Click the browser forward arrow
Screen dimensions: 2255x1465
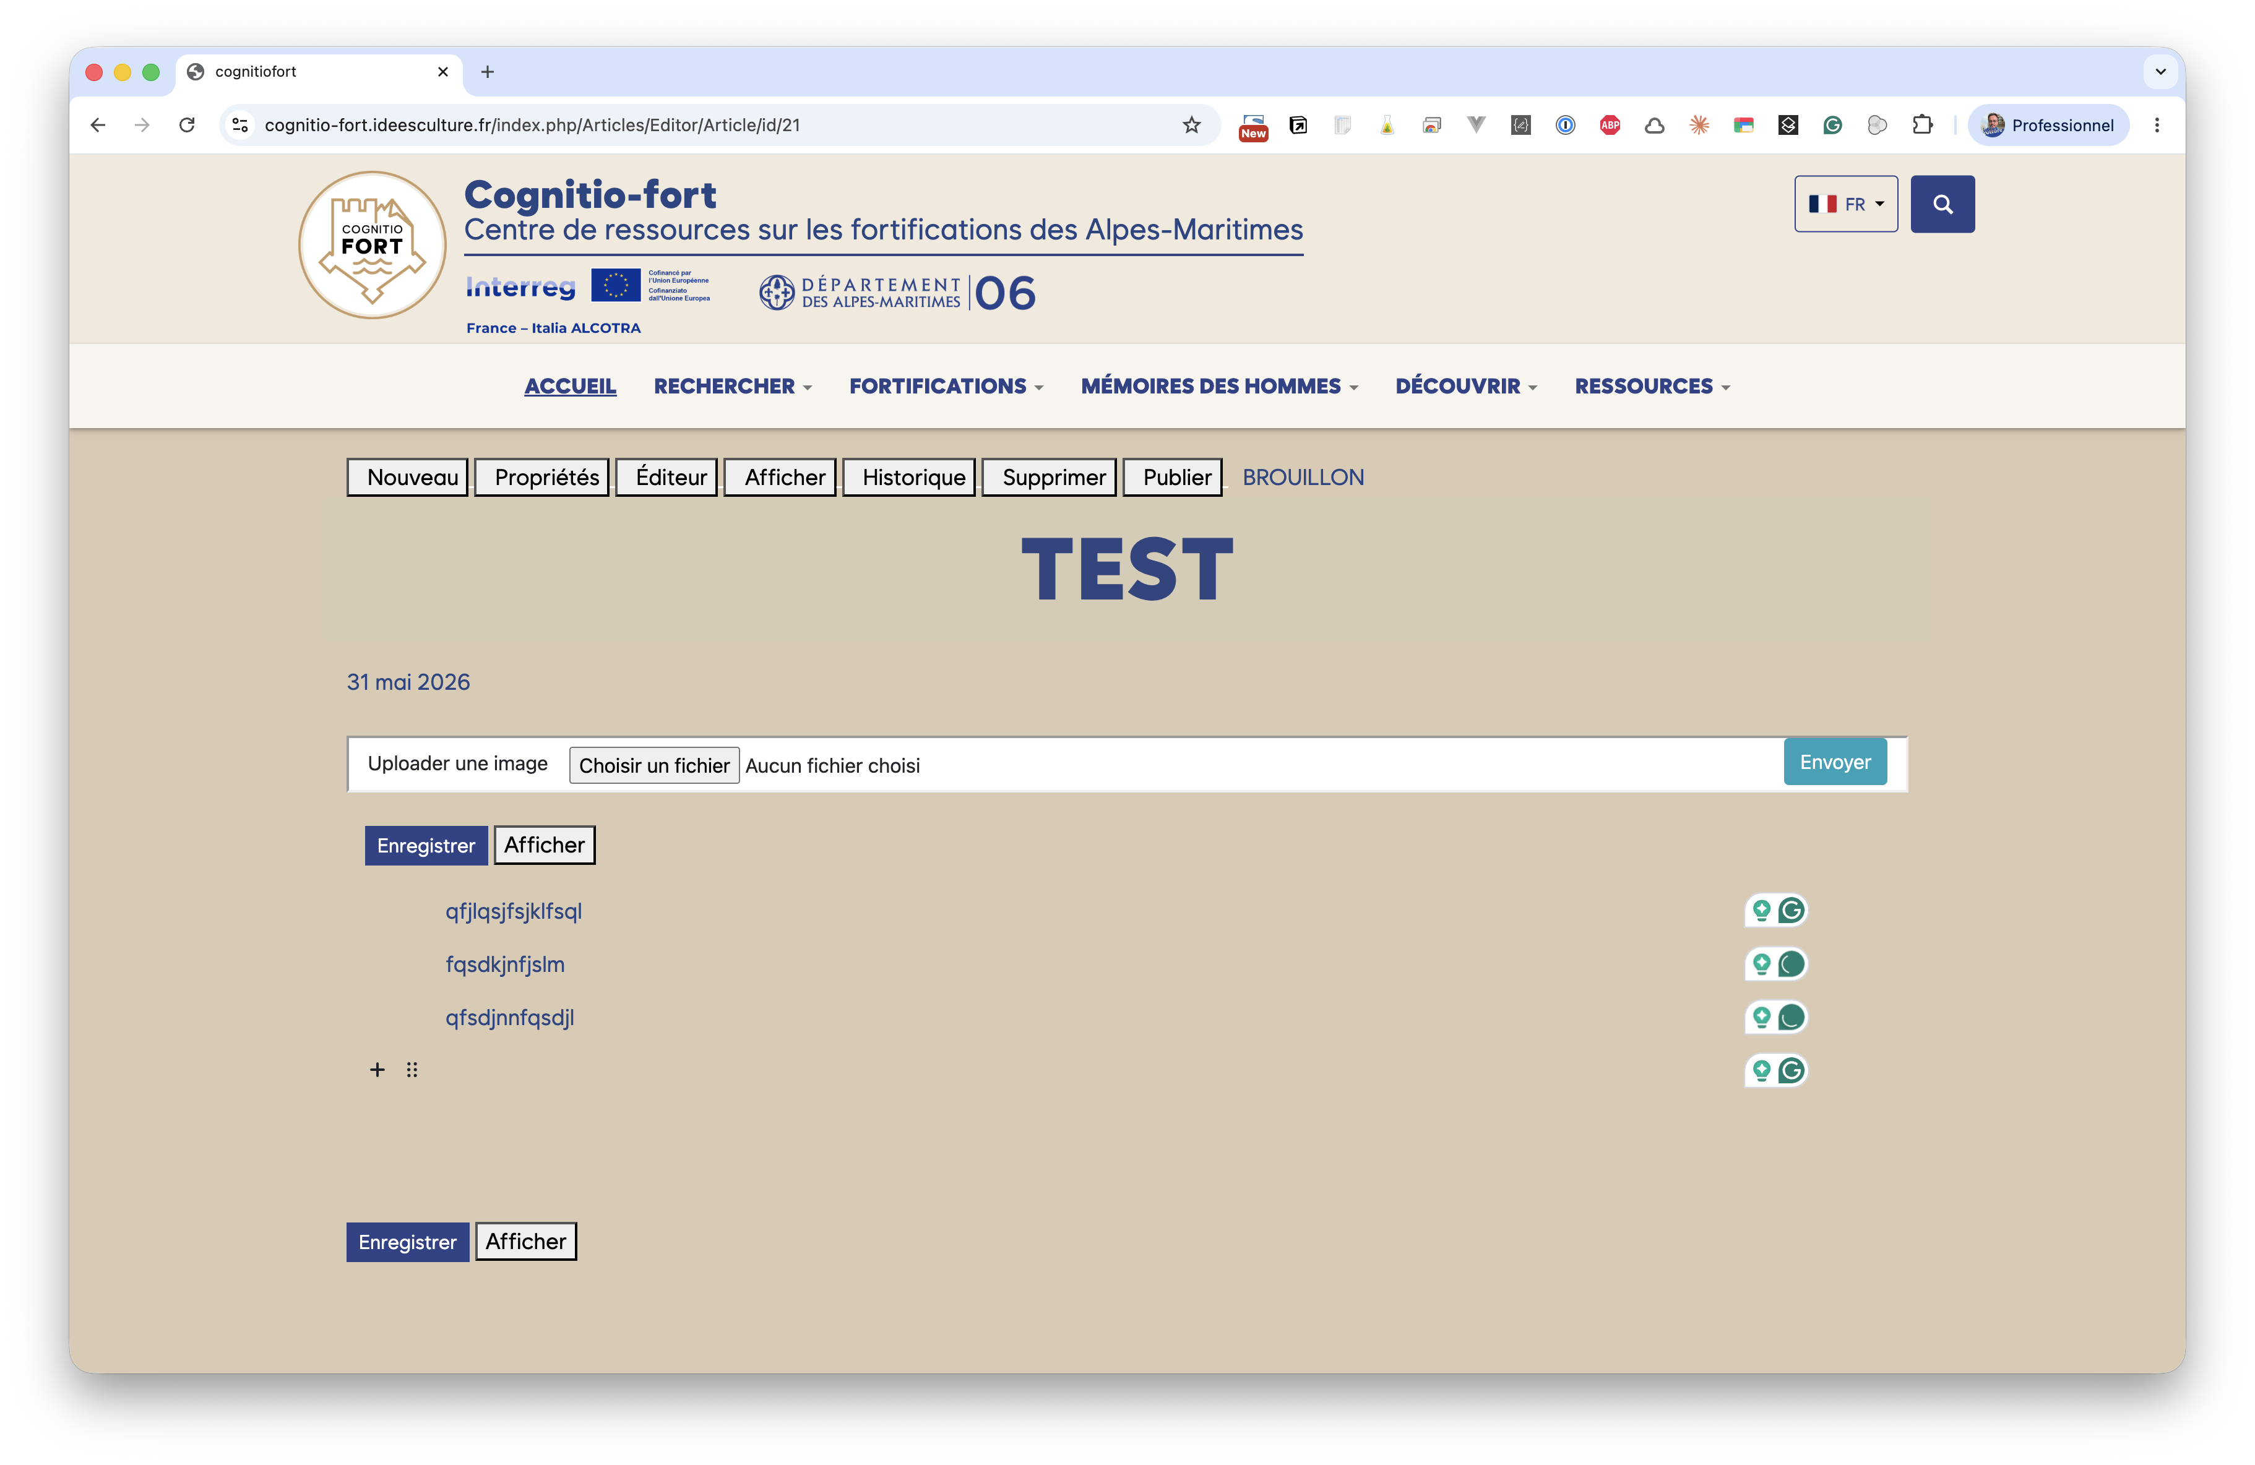(x=142, y=125)
